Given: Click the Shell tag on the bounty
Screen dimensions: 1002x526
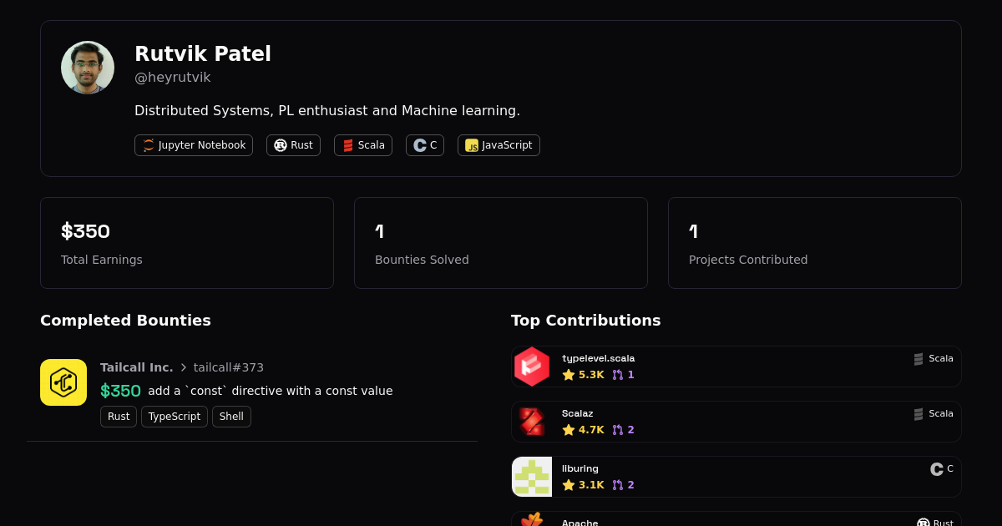Looking at the screenshot, I should coord(231,417).
